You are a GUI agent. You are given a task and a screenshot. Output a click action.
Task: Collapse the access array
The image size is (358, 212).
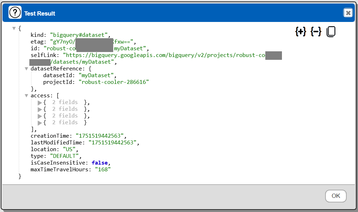pyautogui.click(x=27, y=96)
